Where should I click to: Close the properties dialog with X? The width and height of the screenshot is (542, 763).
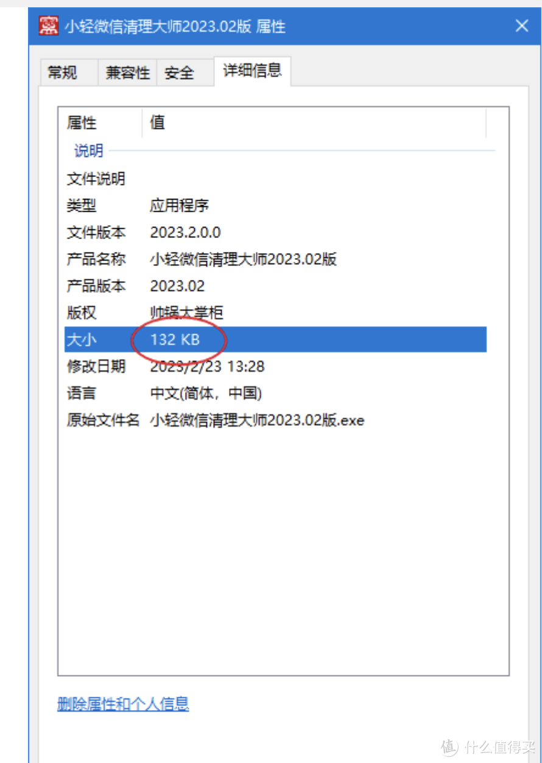[x=521, y=26]
